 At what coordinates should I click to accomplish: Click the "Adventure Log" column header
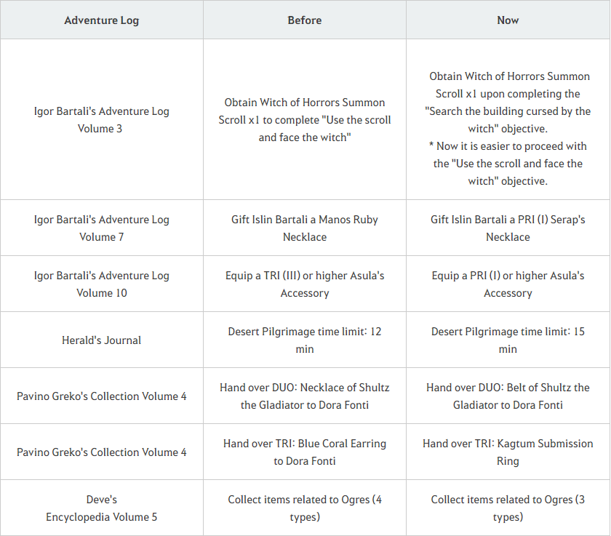point(101,20)
